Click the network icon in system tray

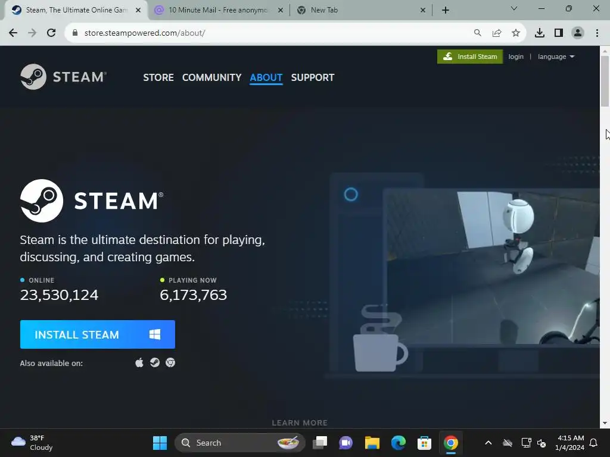click(527, 443)
